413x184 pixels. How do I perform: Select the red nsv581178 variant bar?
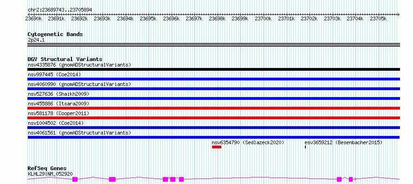(213, 118)
